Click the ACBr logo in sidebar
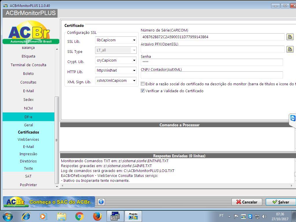This screenshot has width=296, height=222. pyautogui.click(x=31, y=32)
